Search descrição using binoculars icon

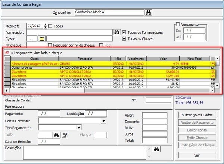click(156, 149)
